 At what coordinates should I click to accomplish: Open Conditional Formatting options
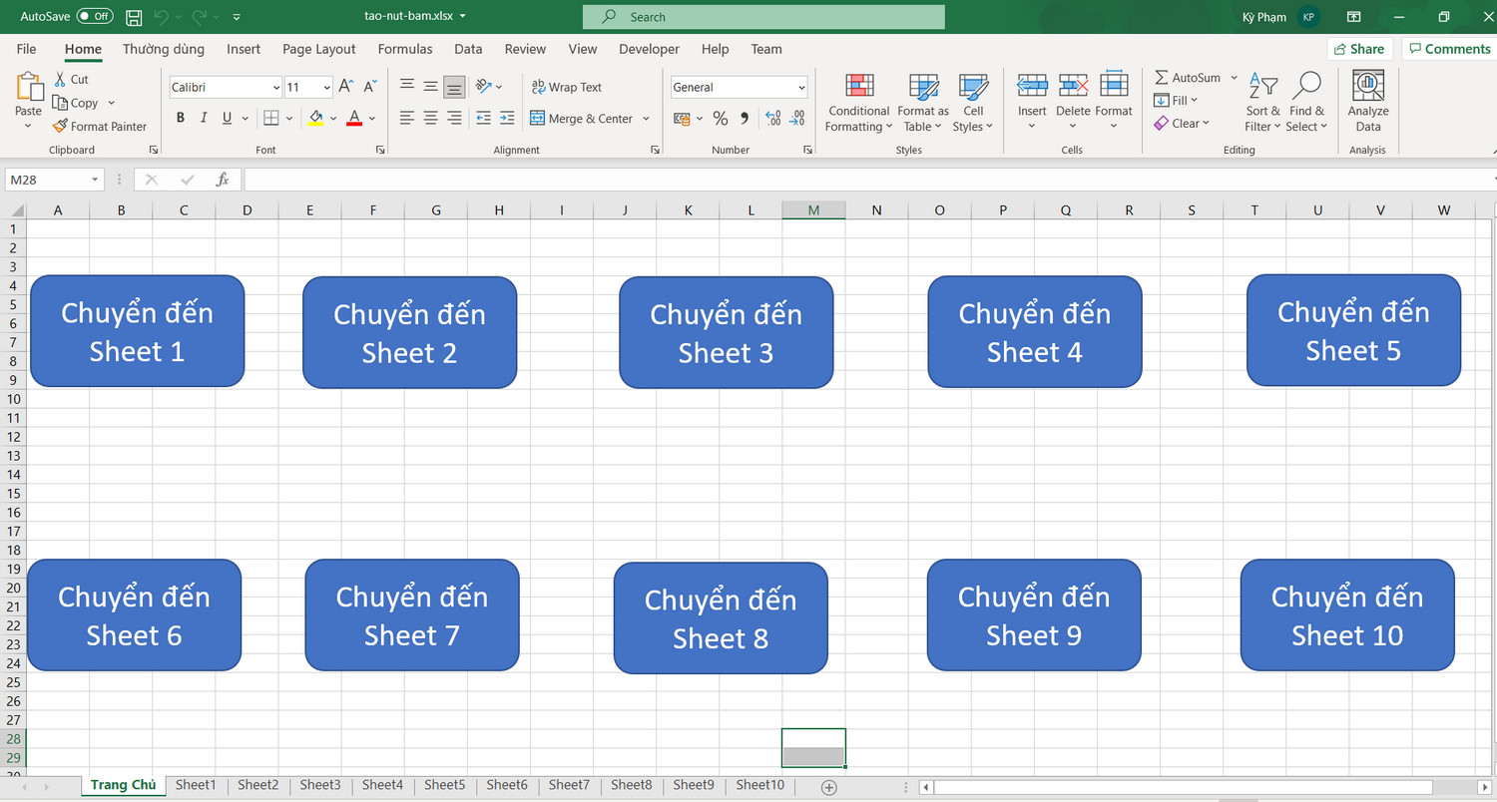(857, 102)
